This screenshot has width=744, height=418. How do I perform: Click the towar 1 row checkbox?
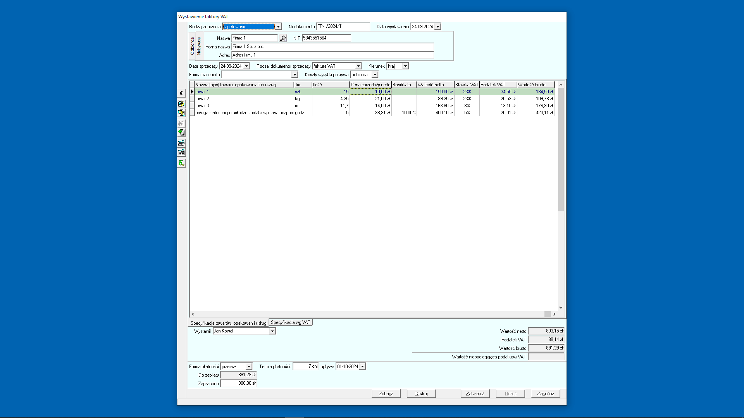192,91
